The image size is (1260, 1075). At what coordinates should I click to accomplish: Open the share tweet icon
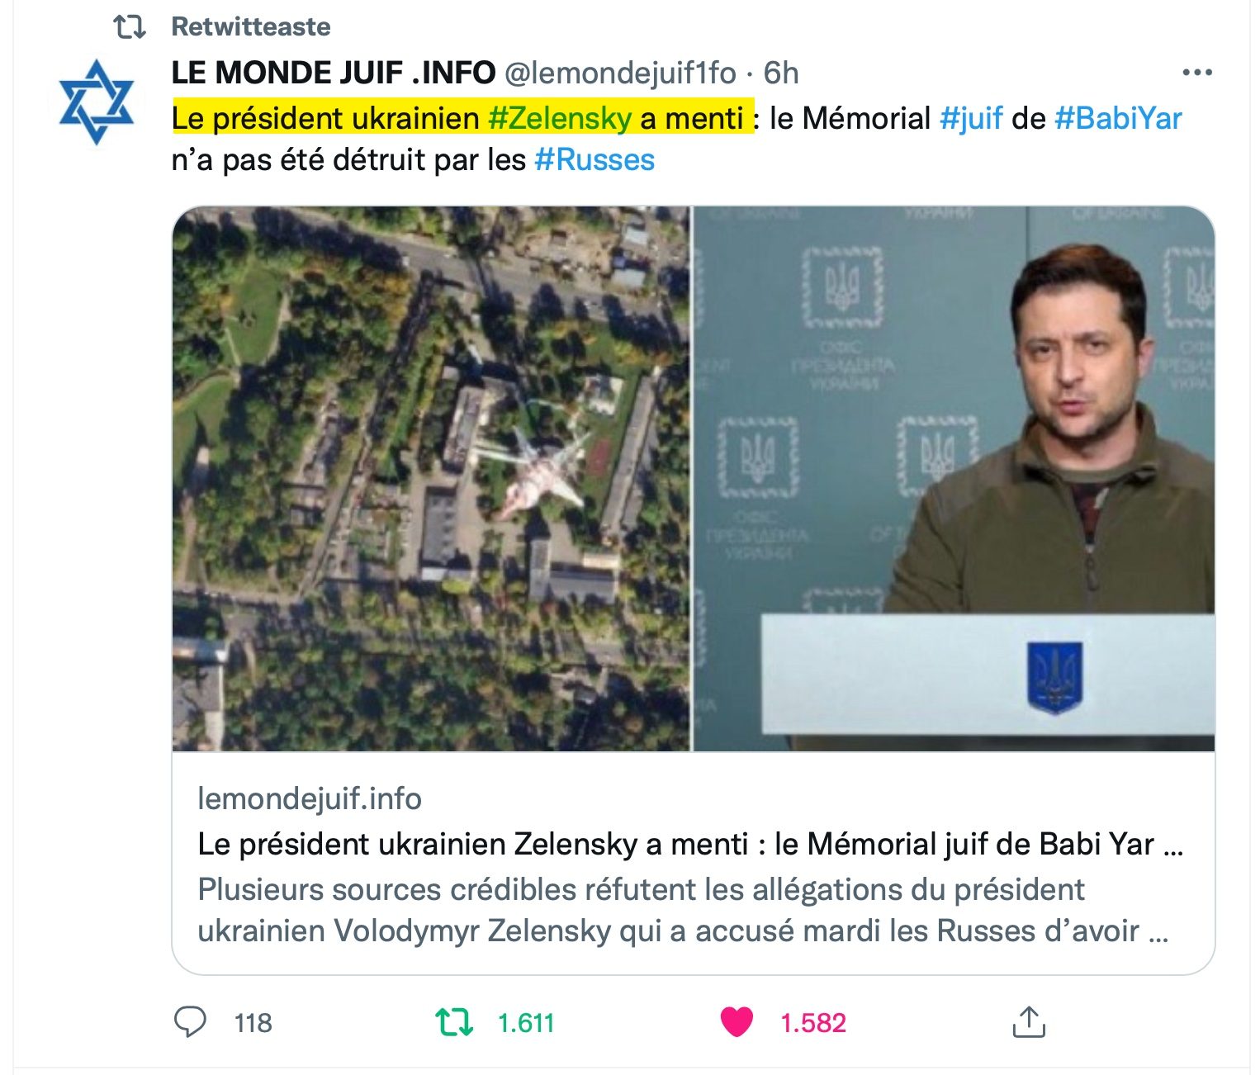click(1029, 1021)
